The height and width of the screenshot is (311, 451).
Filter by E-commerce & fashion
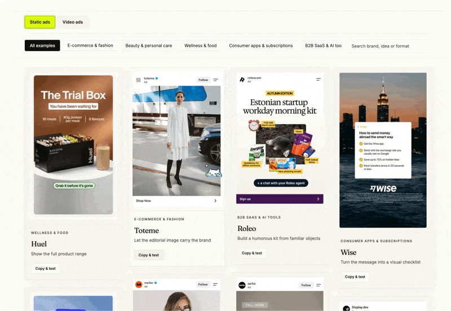(x=90, y=46)
